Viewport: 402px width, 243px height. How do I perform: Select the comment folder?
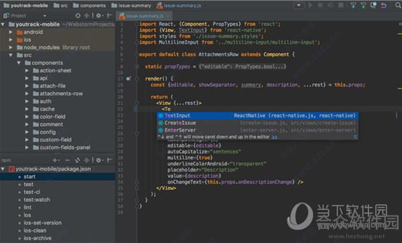click(48, 124)
